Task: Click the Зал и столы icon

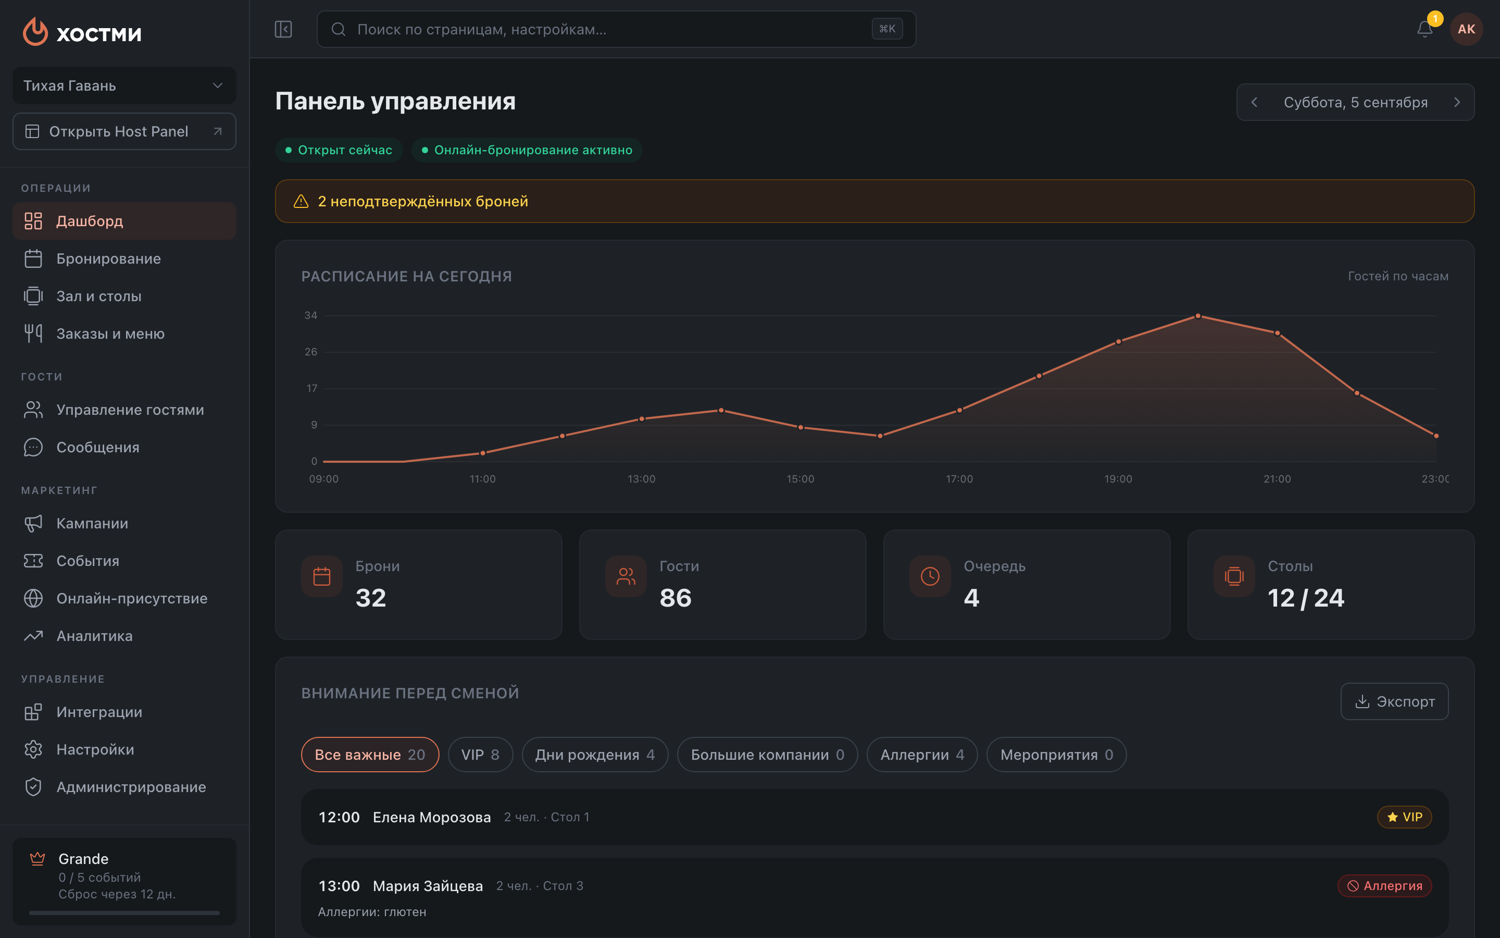Action: click(x=33, y=296)
